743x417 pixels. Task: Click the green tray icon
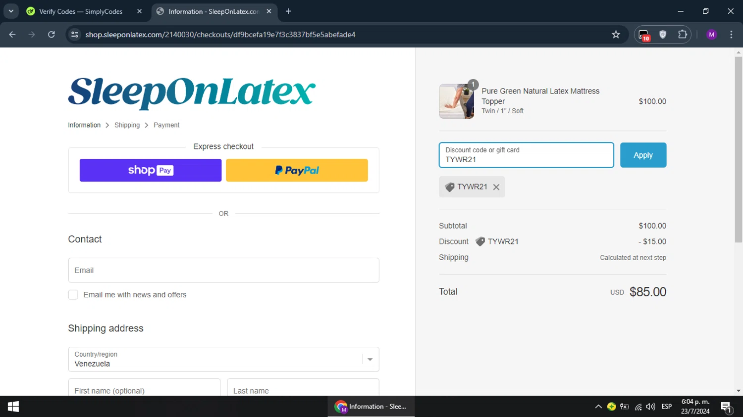(612, 407)
